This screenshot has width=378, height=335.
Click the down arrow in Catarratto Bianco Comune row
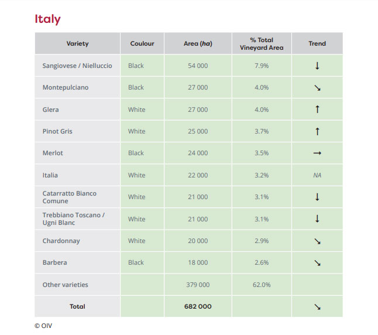click(317, 197)
